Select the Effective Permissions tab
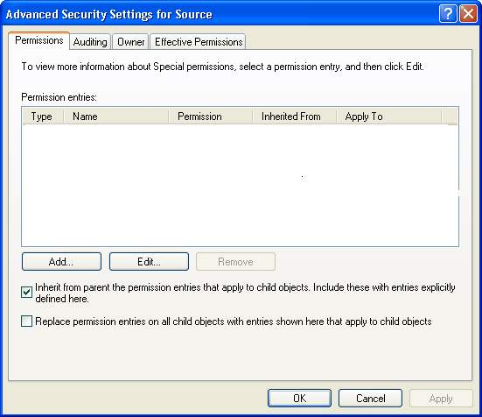482x417 pixels. point(199,42)
